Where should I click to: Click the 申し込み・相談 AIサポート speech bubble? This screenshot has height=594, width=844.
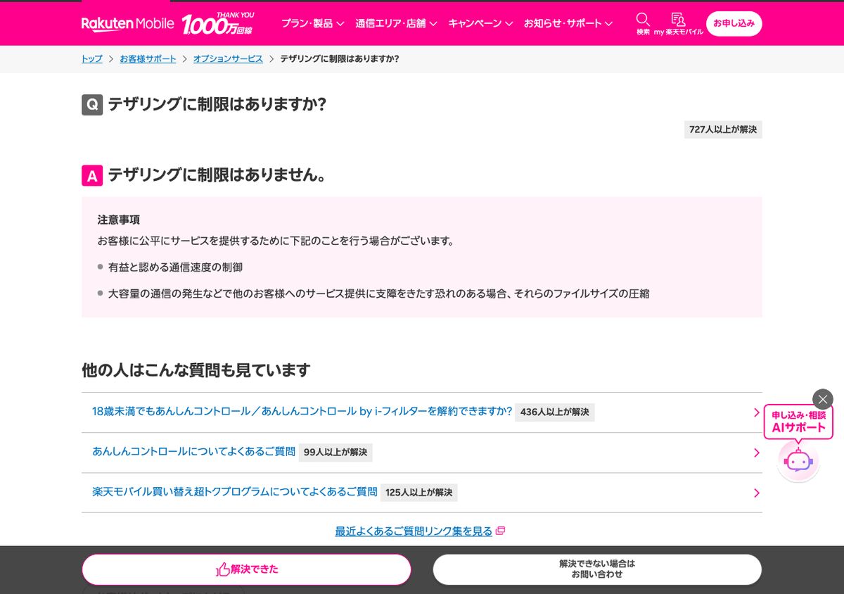tap(798, 422)
